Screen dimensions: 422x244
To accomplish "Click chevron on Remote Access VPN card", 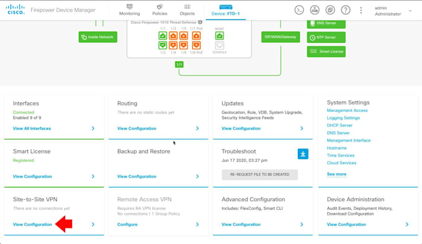I will [197, 224].
